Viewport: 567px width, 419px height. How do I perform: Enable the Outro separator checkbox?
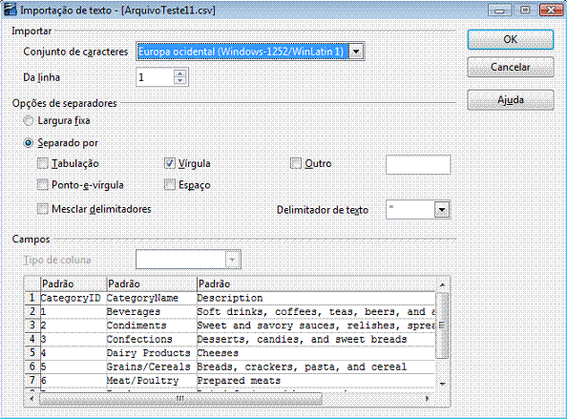pos(296,164)
